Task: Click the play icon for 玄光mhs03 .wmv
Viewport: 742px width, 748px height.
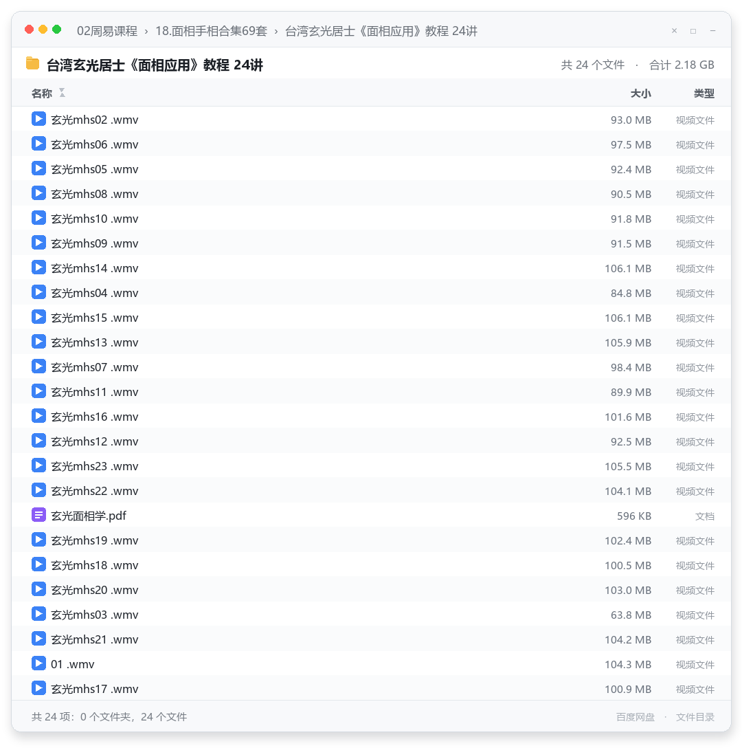Action: tap(38, 614)
